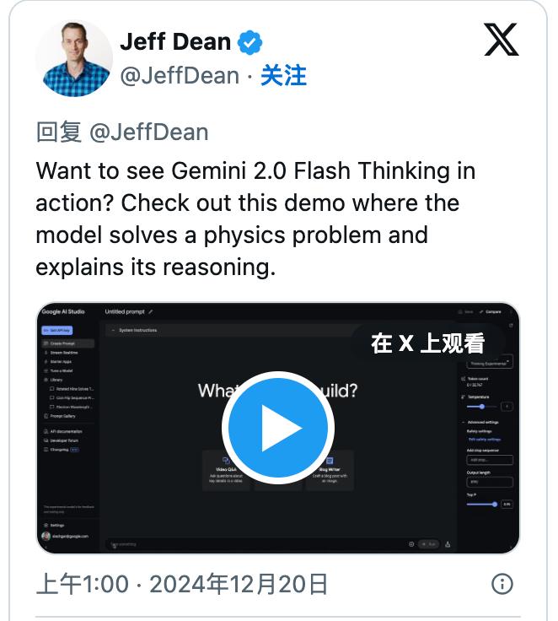Click the edit pencil beside Untitled prompt
Viewport: 558px width, 621px height.
150,312
